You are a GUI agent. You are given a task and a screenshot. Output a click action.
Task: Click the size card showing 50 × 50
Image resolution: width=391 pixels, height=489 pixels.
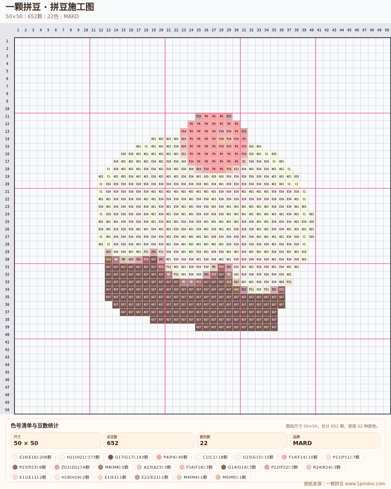(56, 440)
